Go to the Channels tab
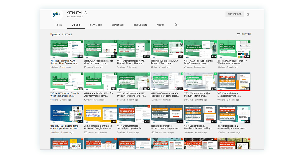298x161 pixels. pos(118,25)
